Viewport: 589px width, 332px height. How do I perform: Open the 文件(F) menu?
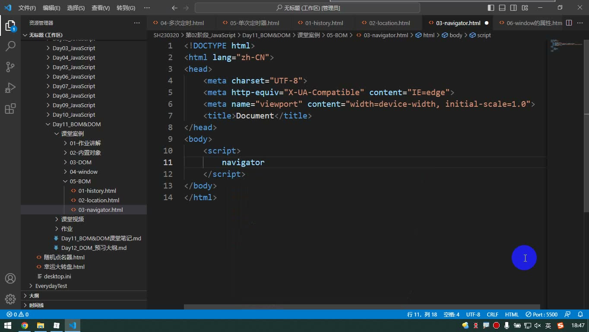pyautogui.click(x=27, y=8)
